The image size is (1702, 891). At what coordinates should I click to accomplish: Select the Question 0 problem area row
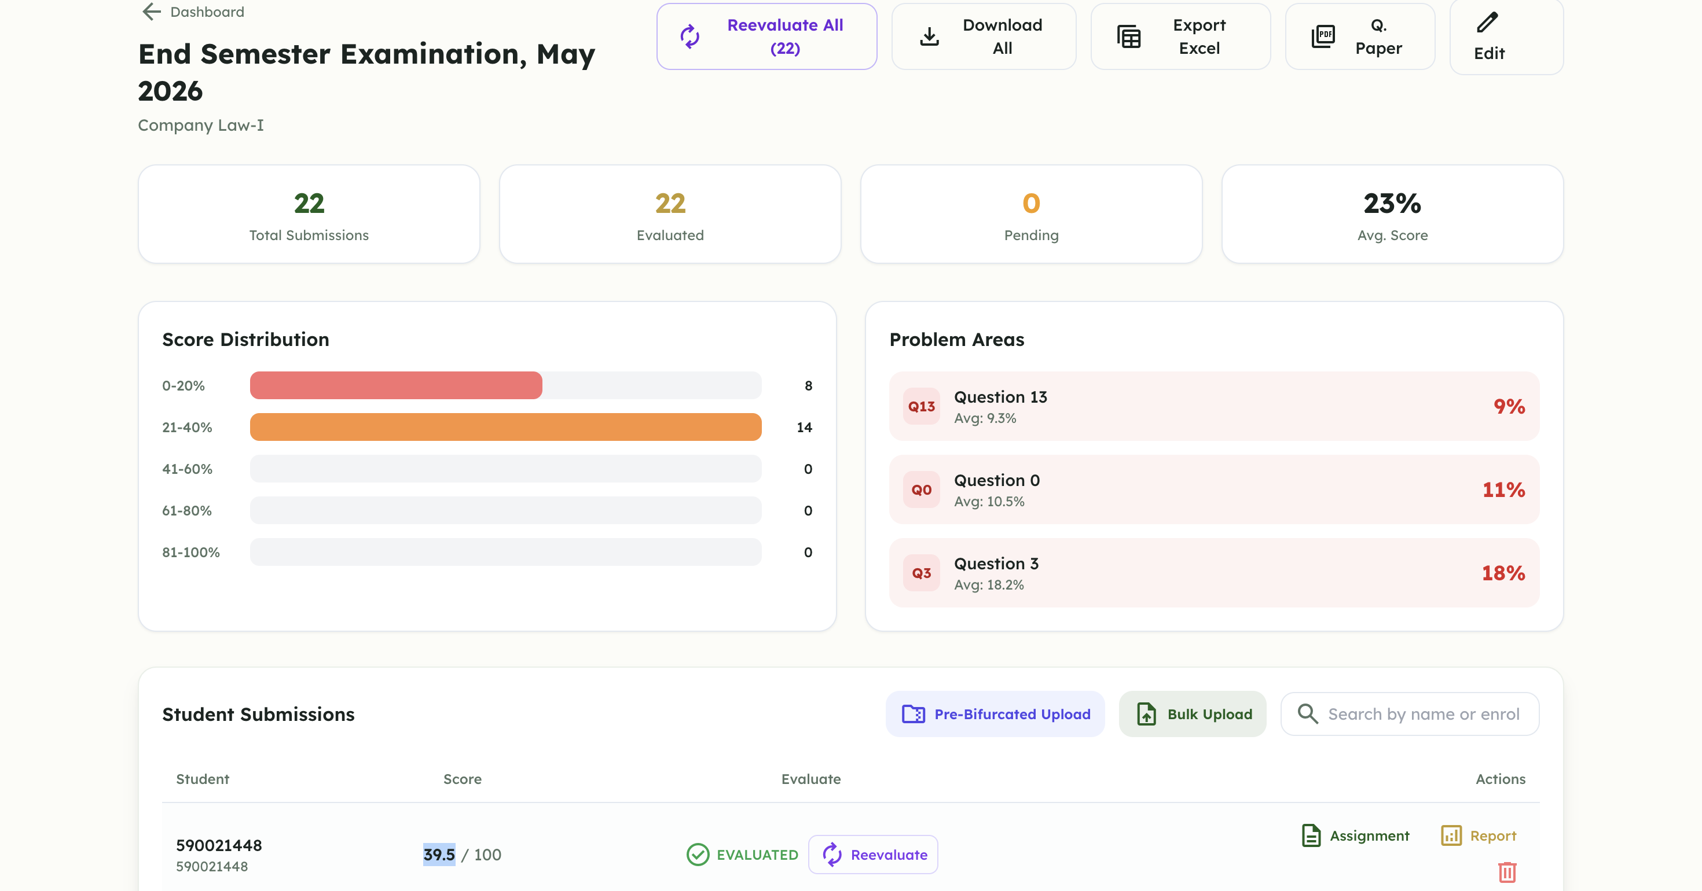pos(1215,489)
